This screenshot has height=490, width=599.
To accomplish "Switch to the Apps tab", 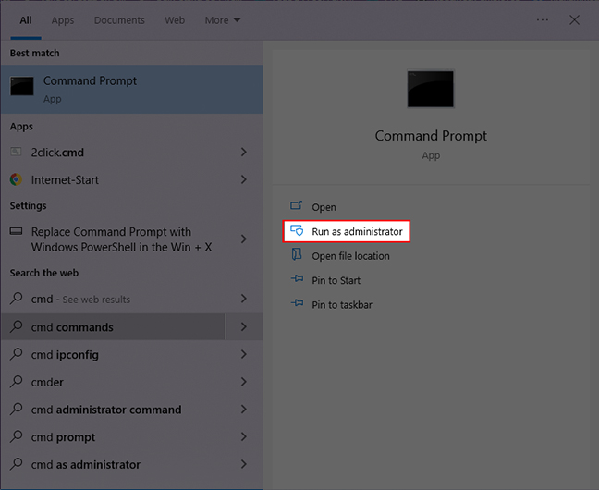I will point(63,19).
